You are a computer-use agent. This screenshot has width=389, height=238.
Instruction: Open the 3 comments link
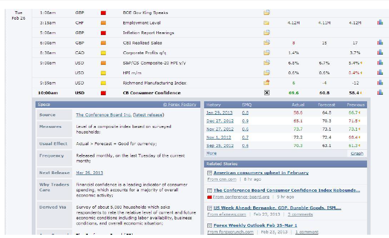click(300, 215)
